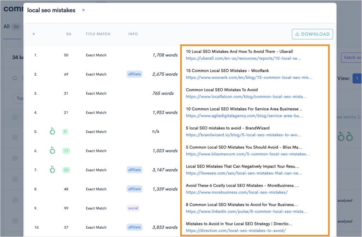This screenshot has height=237, width=362.
Task: Click the Fetch volume button
Action: pos(352,57)
